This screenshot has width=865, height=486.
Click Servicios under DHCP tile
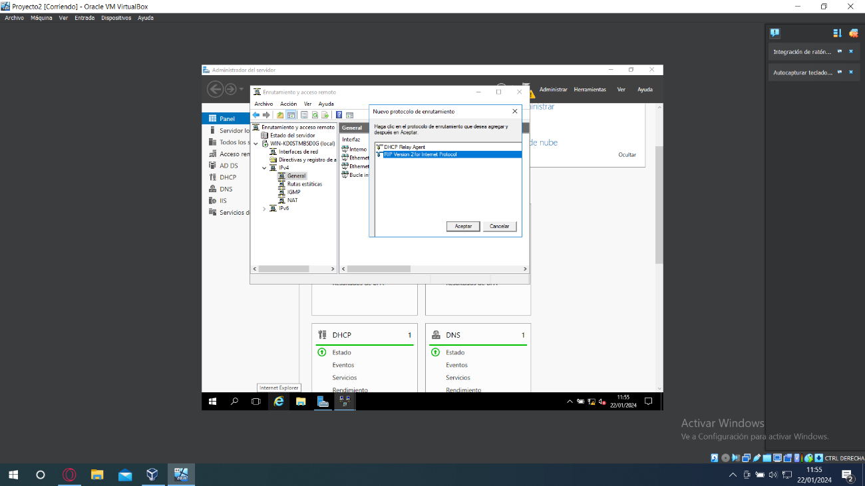(x=345, y=378)
